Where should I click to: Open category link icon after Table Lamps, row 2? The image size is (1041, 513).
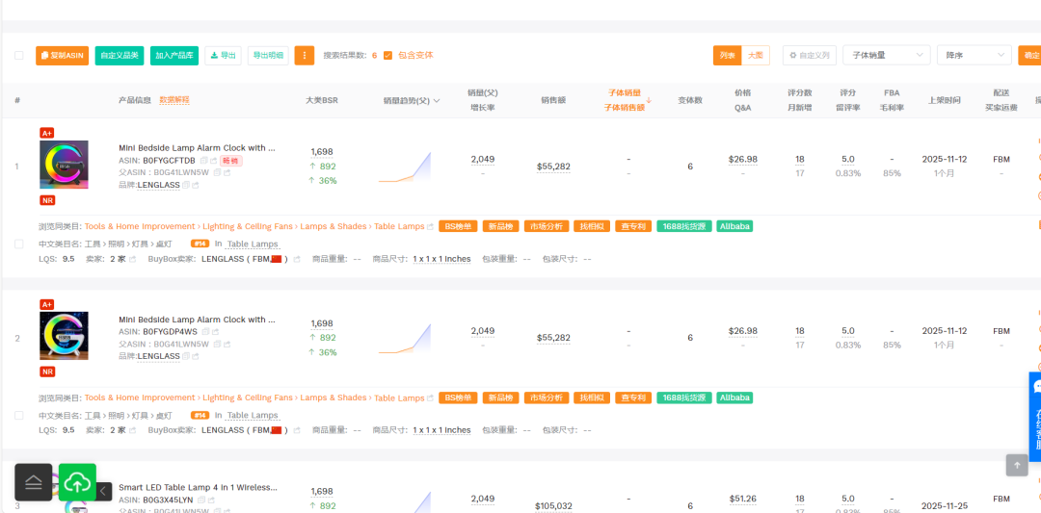(x=430, y=398)
